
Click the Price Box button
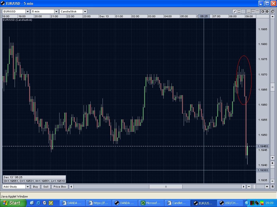(60, 187)
